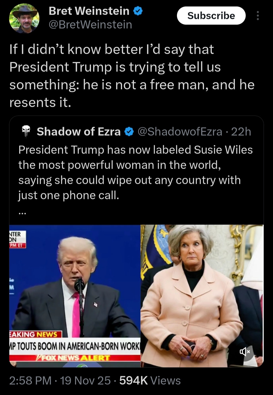
Task: Unmute the video with the speaker icon
Action: coord(245,352)
